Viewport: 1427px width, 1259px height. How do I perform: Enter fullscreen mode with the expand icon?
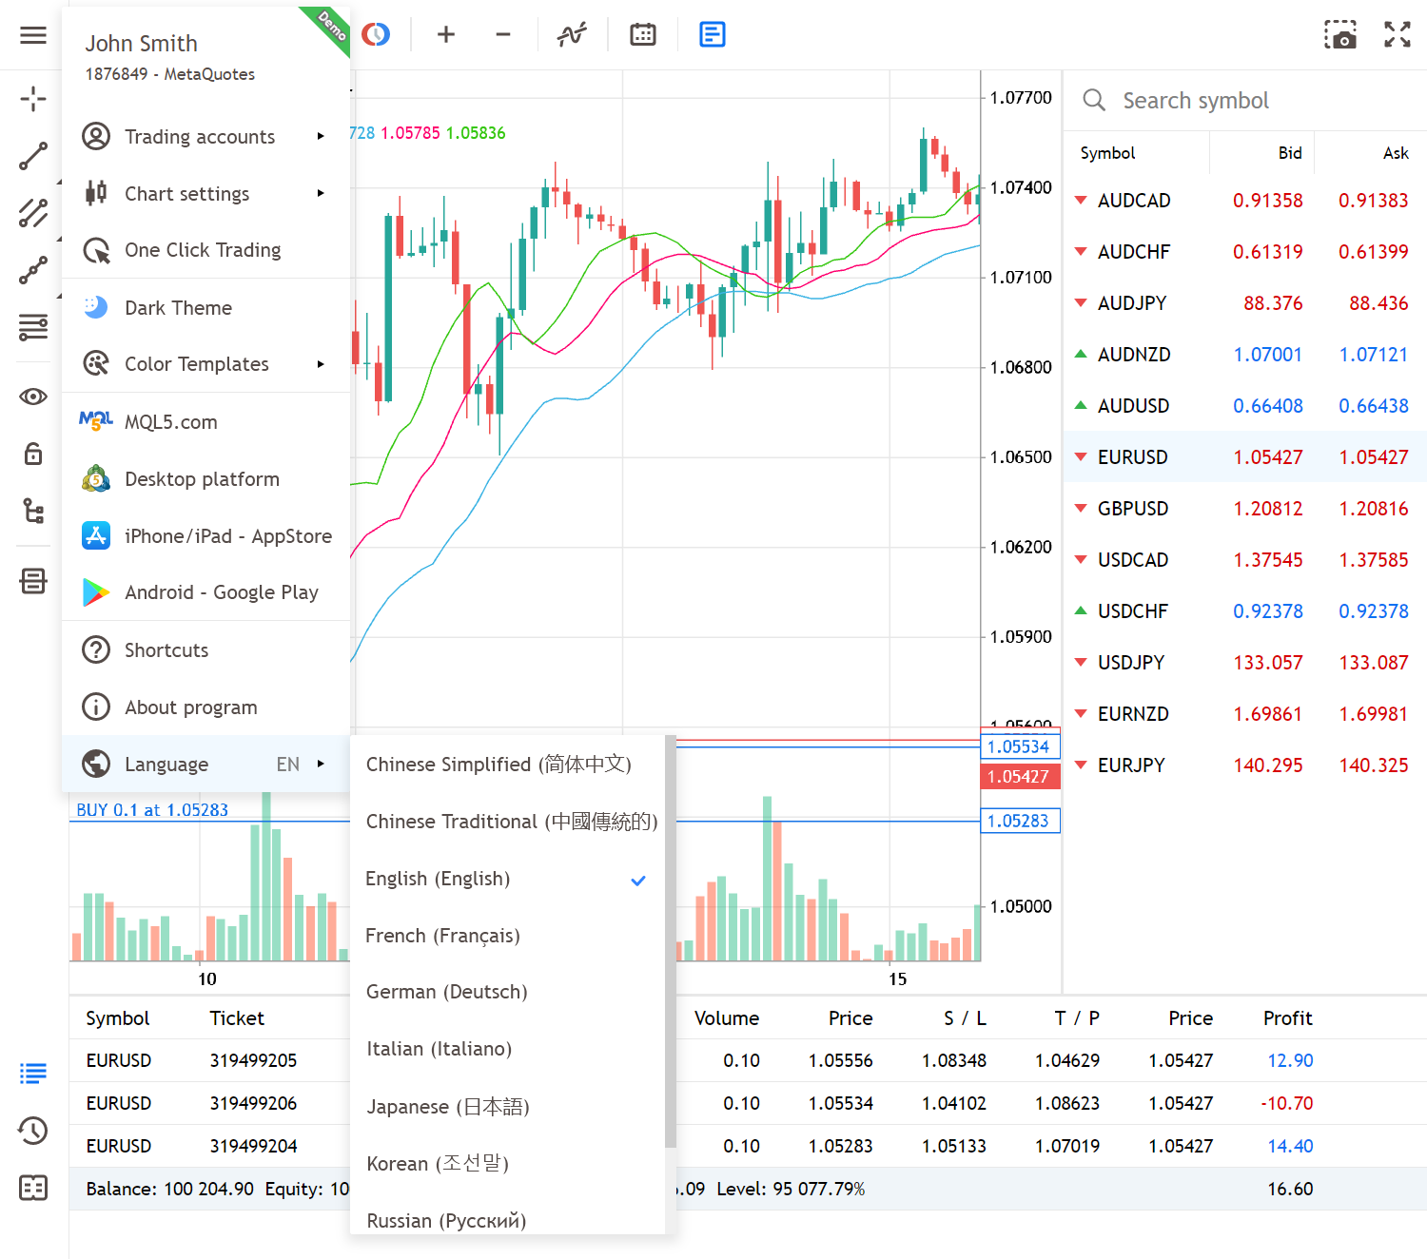coord(1398,35)
